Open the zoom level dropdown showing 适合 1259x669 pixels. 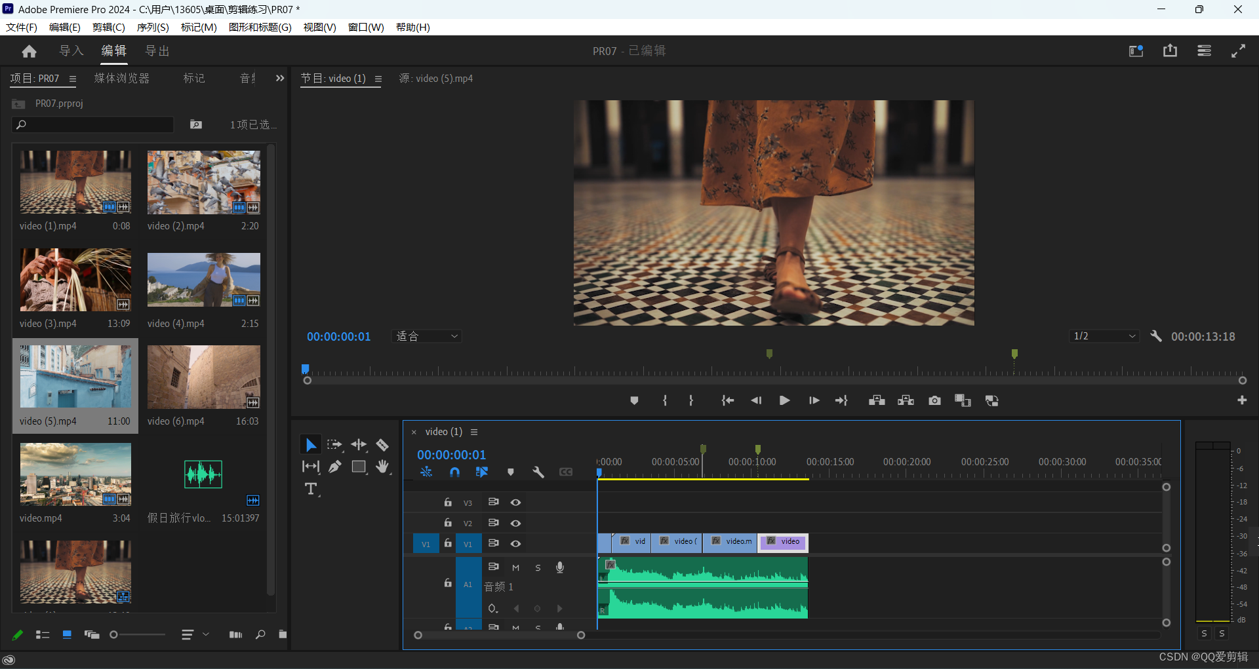tap(426, 336)
